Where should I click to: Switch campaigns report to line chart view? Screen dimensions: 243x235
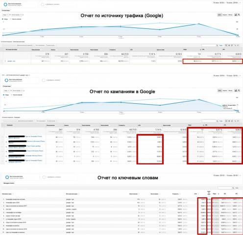[x=236, y=91]
